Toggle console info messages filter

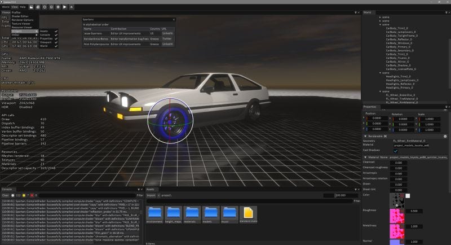tap(12, 195)
